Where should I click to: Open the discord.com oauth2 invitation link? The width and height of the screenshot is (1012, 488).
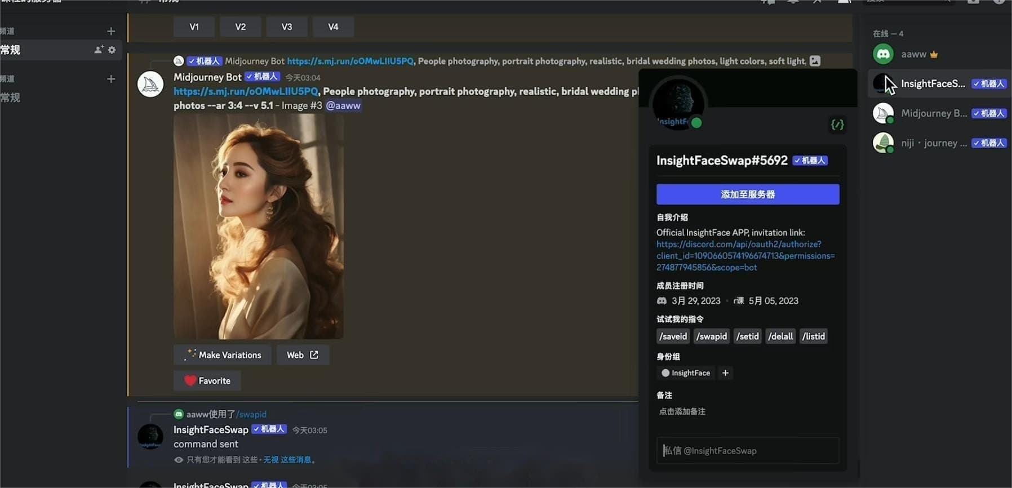coord(745,256)
